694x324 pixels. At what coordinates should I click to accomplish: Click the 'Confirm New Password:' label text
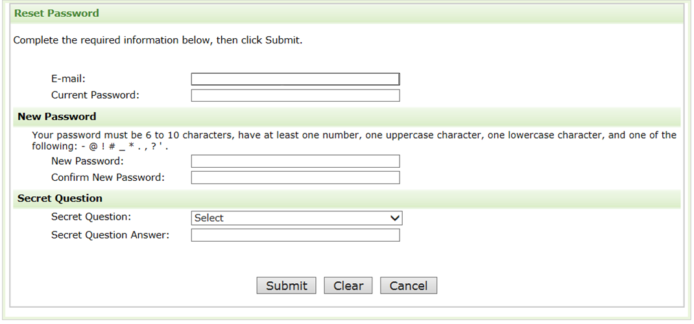tap(108, 177)
